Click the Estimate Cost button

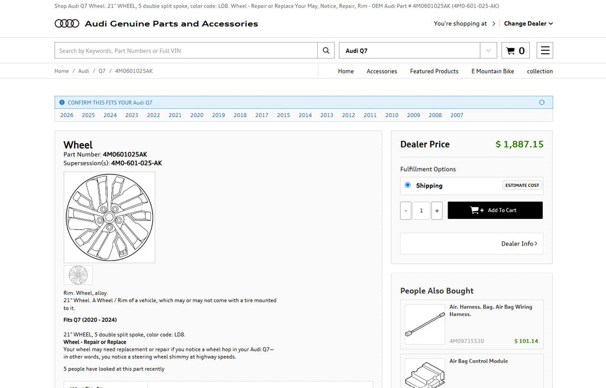pyautogui.click(x=521, y=185)
